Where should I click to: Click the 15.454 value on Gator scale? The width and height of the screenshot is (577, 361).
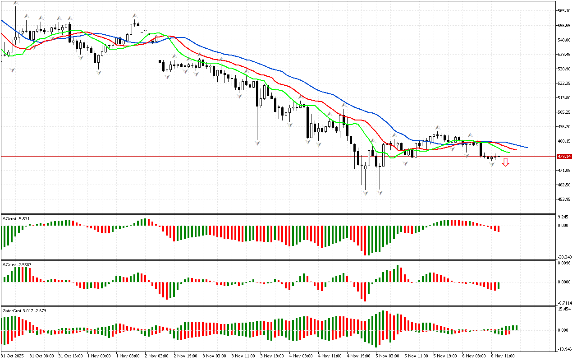tap(564, 309)
